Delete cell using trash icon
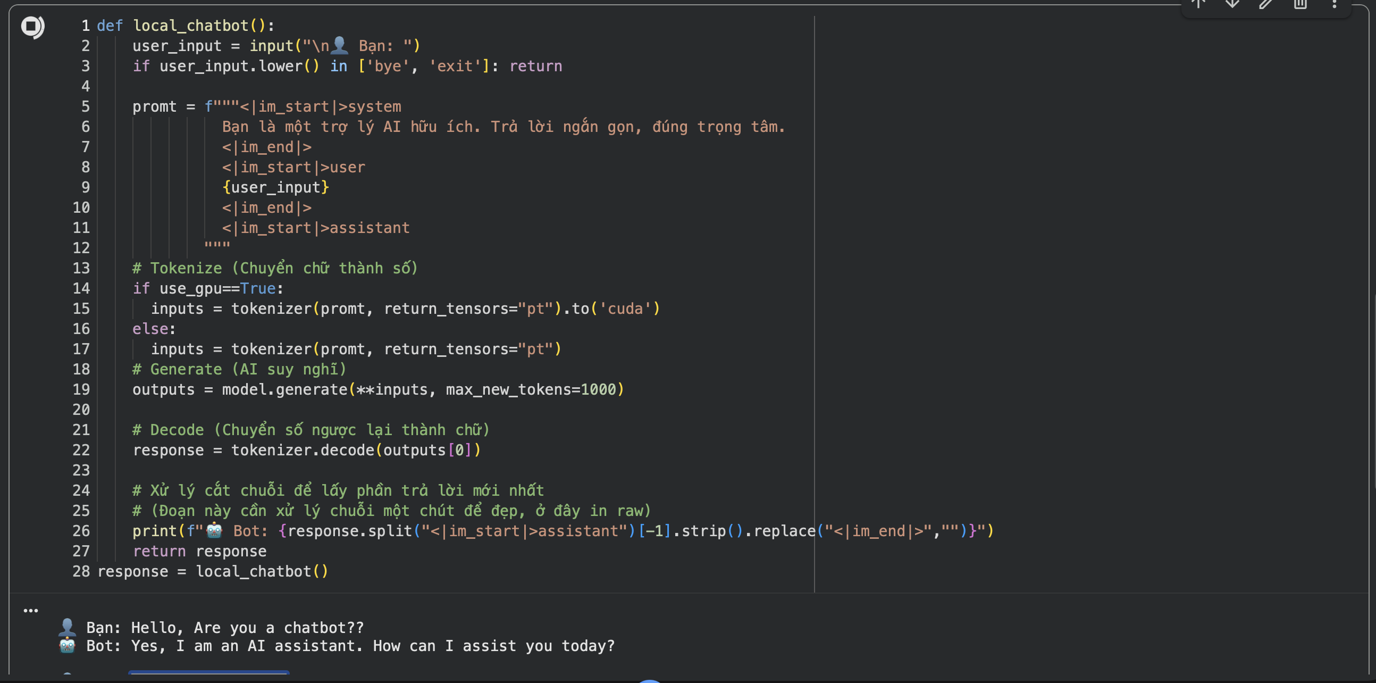1376x683 pixels. (x=1300, y=4)
